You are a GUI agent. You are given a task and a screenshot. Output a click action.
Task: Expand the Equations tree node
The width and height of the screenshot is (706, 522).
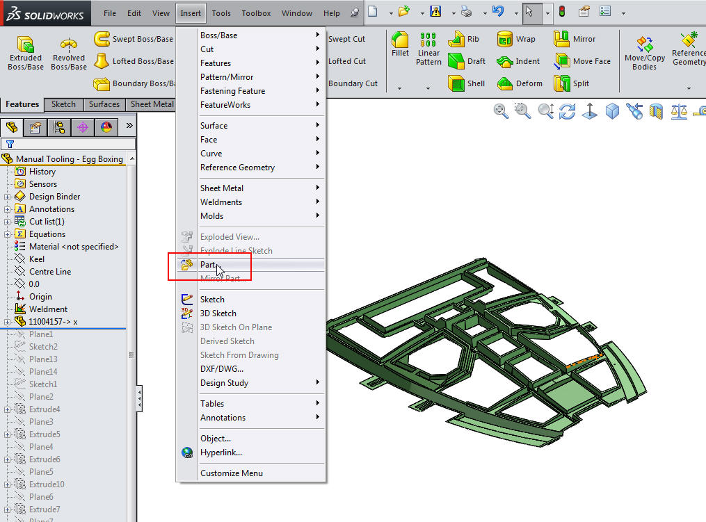(x=8, y=234)
